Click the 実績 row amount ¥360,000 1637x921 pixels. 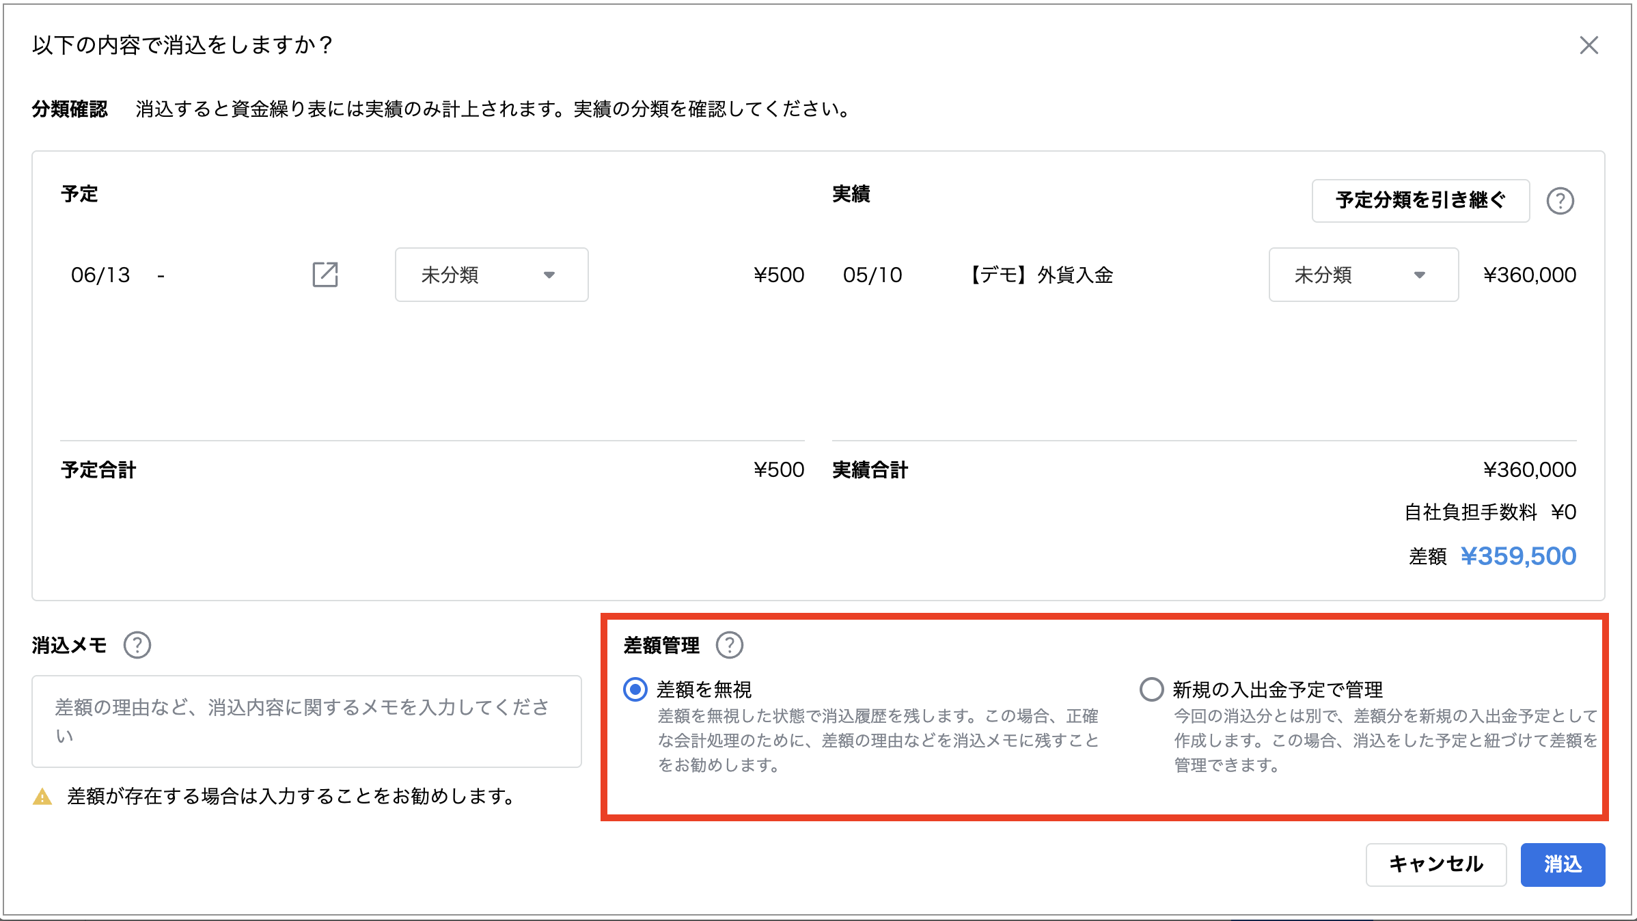[x=1530, y=275]
